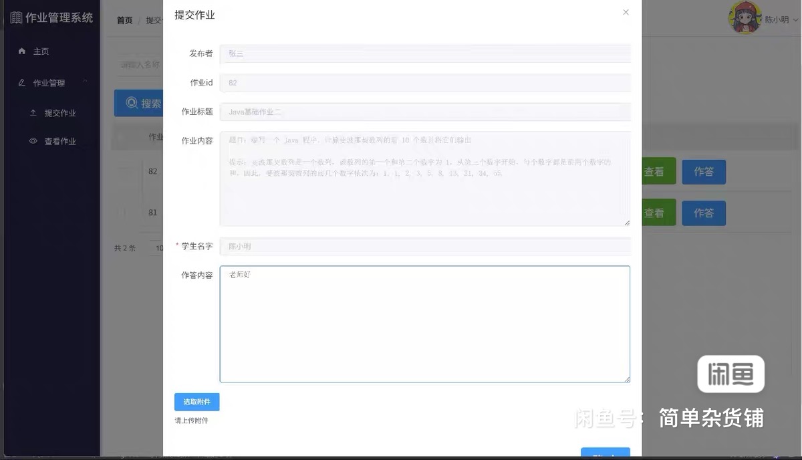Open the dropdown arrow next to 陈小明
The width and height of the screenshot is (802, 460).
click(795, 20)
